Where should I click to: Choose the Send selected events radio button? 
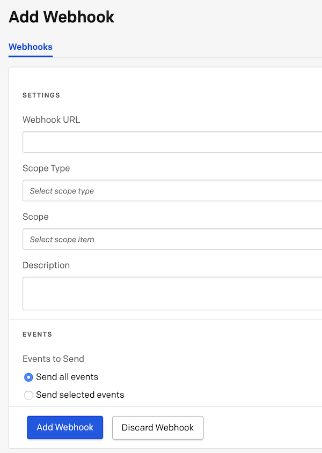point(28,395)
